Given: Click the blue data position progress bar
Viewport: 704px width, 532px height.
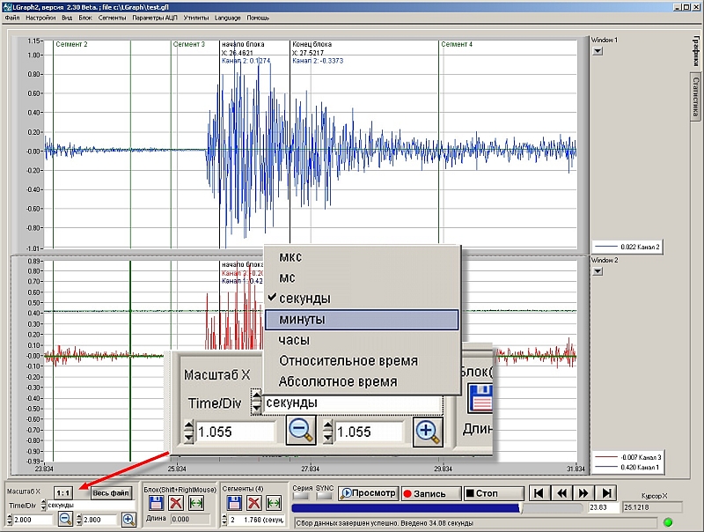Looking at the screenshot, I should point(406,508).
